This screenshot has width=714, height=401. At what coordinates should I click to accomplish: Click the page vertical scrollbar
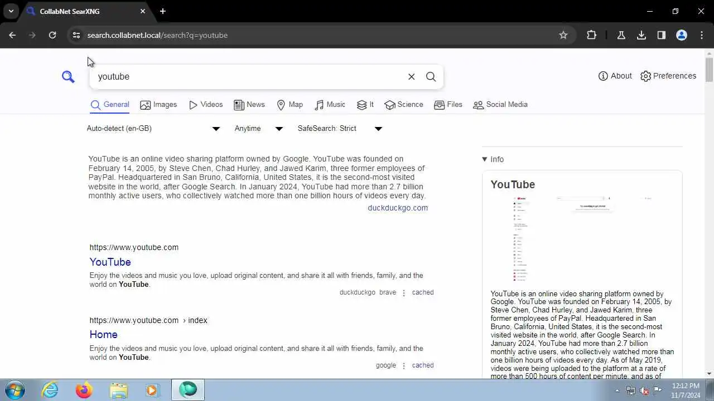point(709,69)
